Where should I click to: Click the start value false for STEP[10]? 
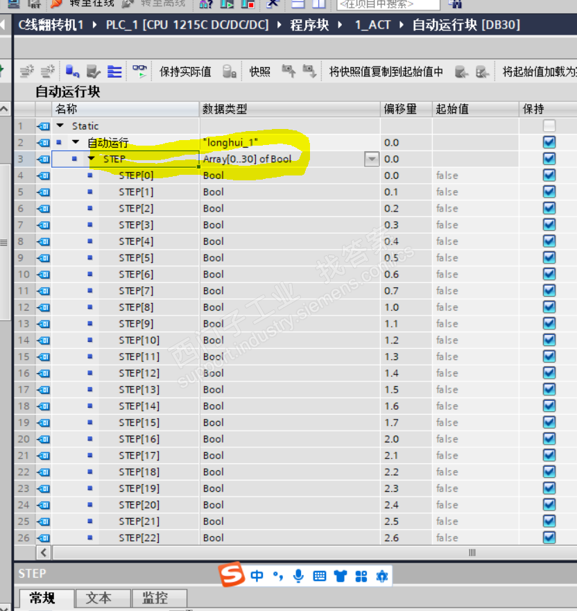pyautogui.click(x=447, y=341)
